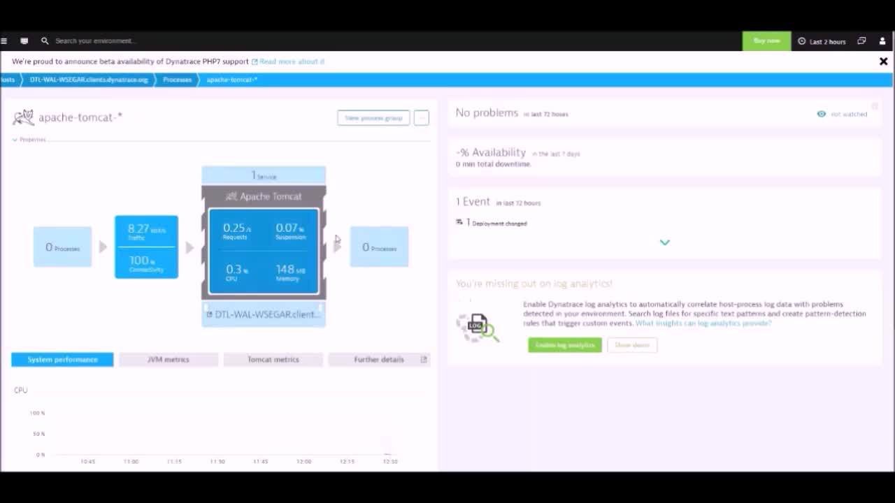Click the Show demo button
This screenshot has height=503, width=895.
[x=632, y=345]
